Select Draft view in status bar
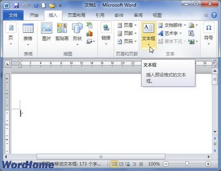Screen dimensions: 221x171 click(x=141, y=164)
